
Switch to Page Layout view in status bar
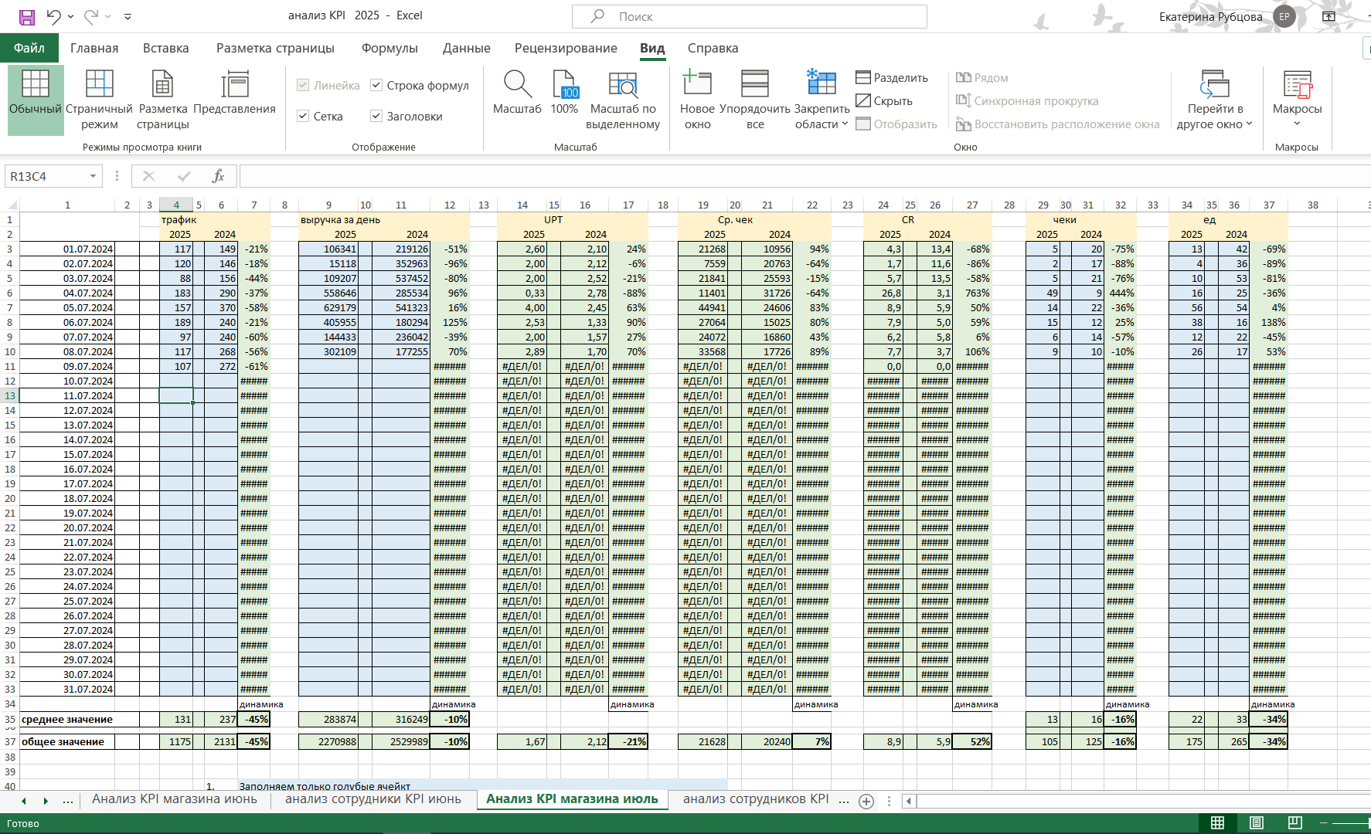(1257, 822)
